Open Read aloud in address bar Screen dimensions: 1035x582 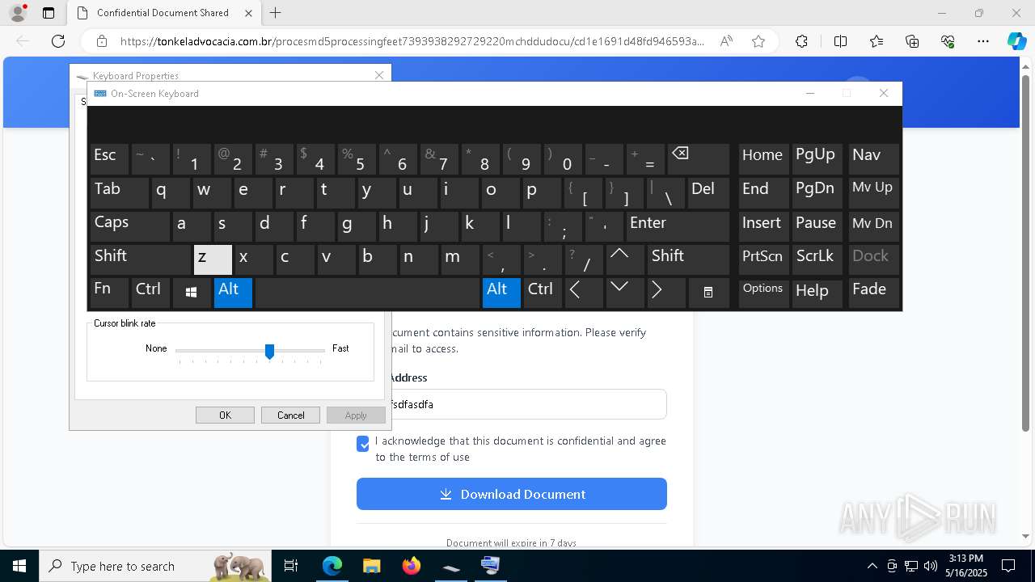point(726,41)
